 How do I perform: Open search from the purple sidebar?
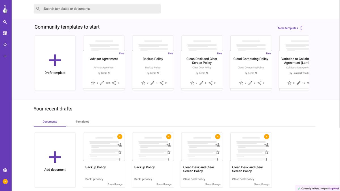(x=5, y=22)
